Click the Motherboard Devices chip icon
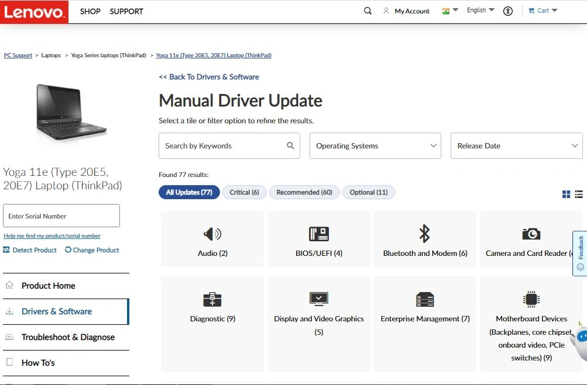Viewport: 587px width, 385px height. click(531, 299)
